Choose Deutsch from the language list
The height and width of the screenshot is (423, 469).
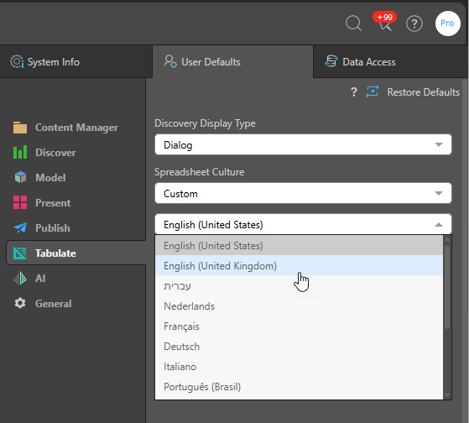[x=299, y=347]
